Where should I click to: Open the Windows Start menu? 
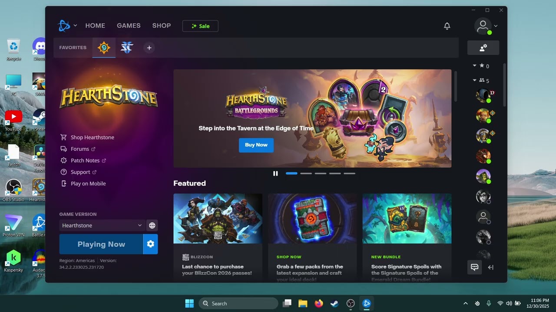189,303
